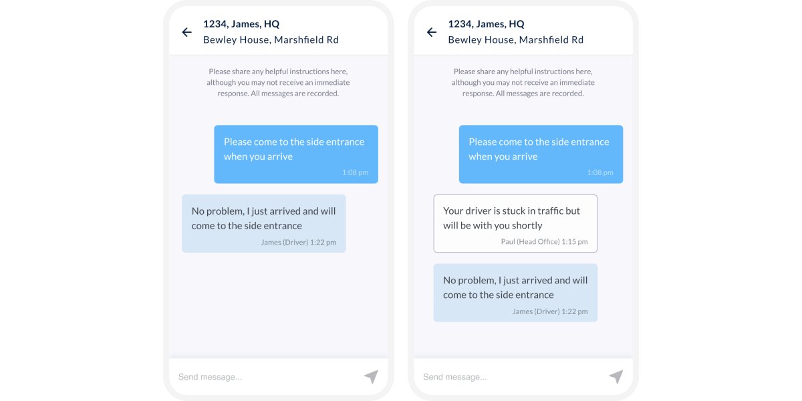This screenshot has height=401, width=802.
Task: Click Paul's stuck in traffic message
Action: [515, 218]
